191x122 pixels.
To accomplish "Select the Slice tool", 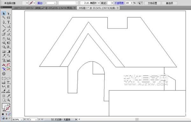I will click(8, 96).
